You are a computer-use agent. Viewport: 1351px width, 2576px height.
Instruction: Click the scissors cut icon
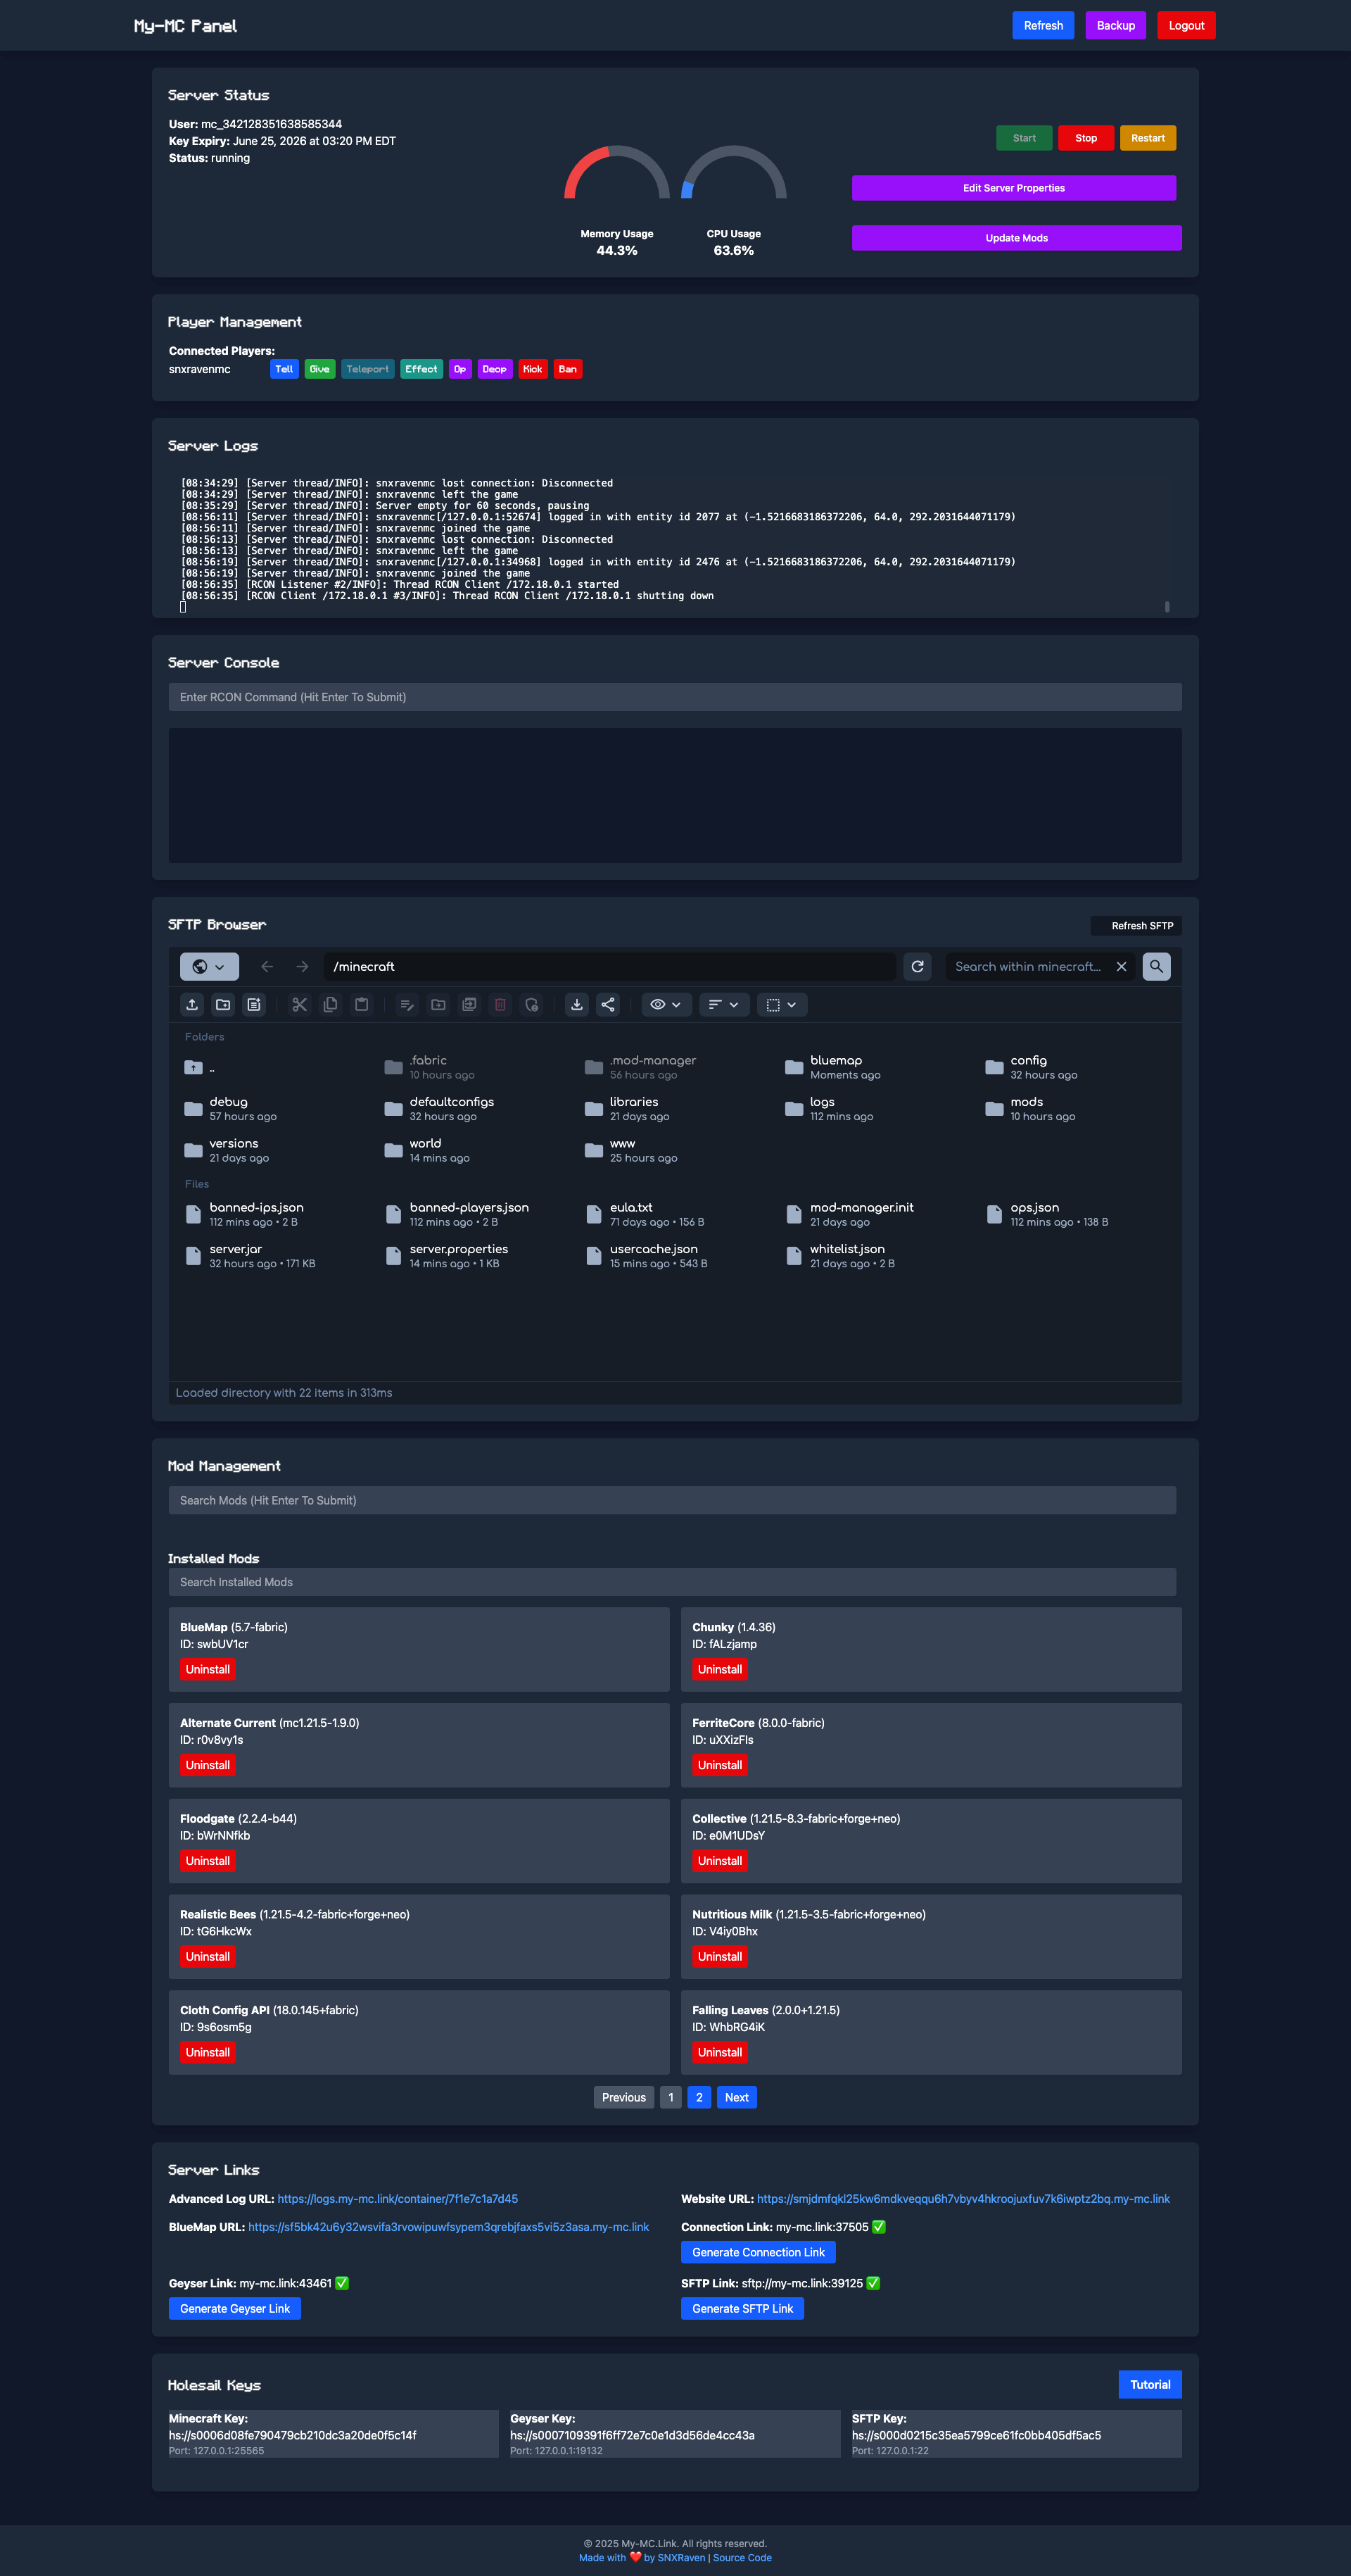300,1004
